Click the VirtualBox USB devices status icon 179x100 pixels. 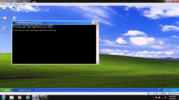[154, 93]
